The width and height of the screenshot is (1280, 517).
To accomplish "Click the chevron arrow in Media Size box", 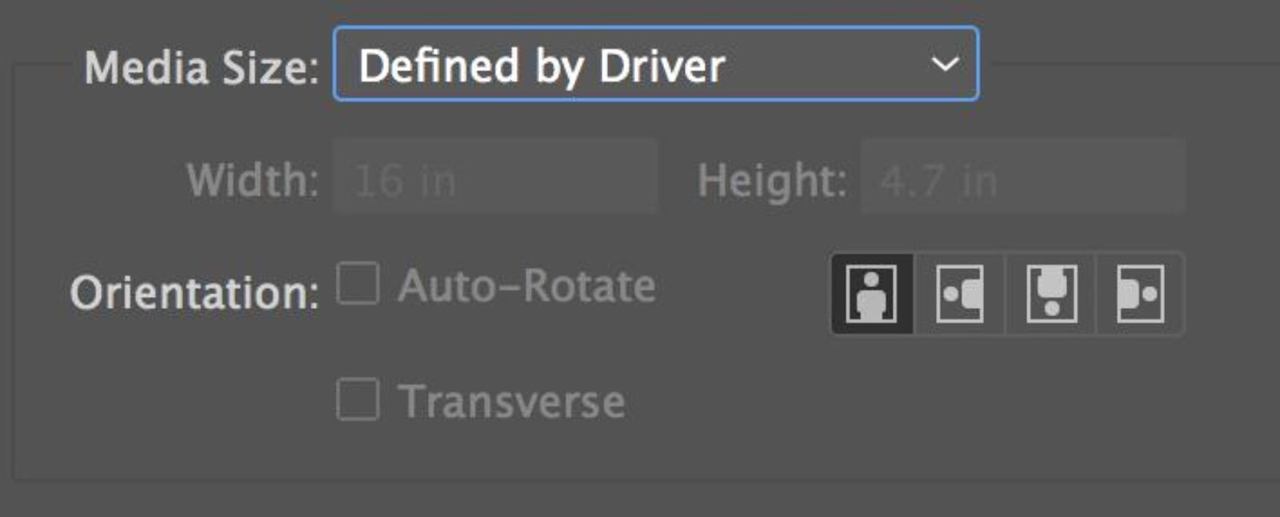I will click(945, 63).
